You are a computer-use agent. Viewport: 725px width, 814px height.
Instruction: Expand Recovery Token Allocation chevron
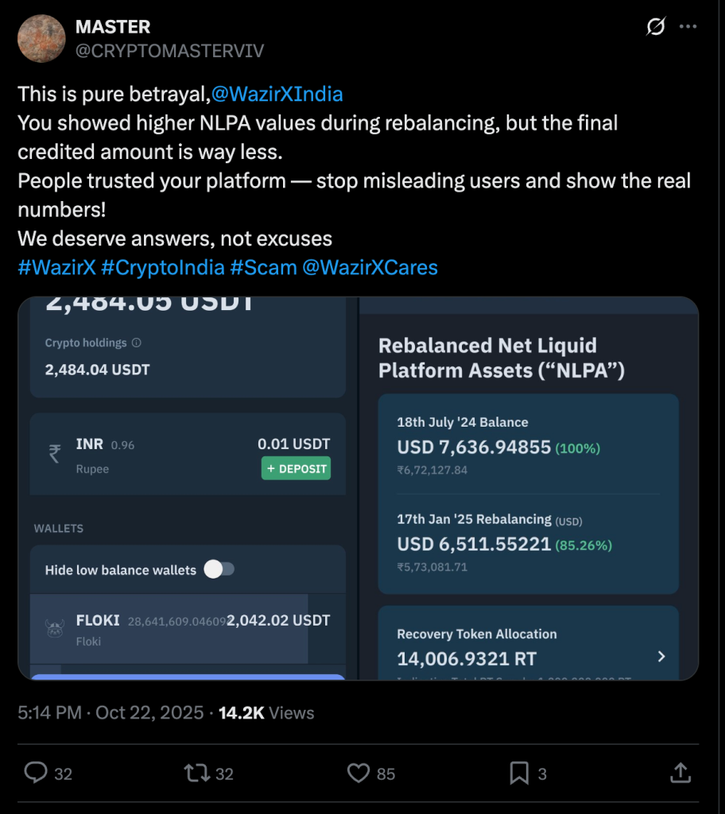661,657
